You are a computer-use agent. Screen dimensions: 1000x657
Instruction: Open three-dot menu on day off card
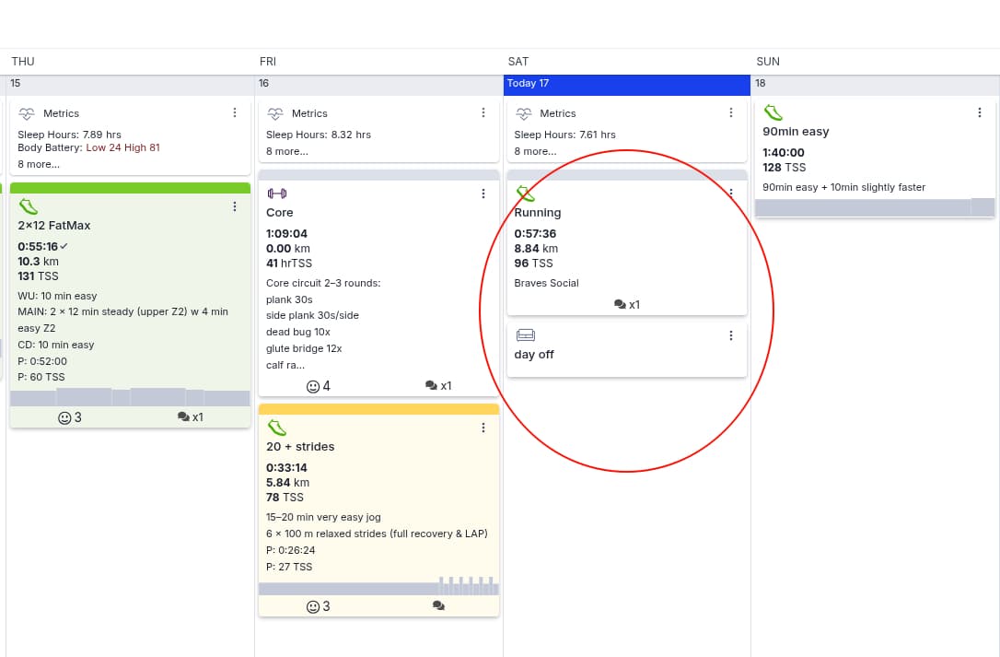pyautogui.click(x=731, y=336)
